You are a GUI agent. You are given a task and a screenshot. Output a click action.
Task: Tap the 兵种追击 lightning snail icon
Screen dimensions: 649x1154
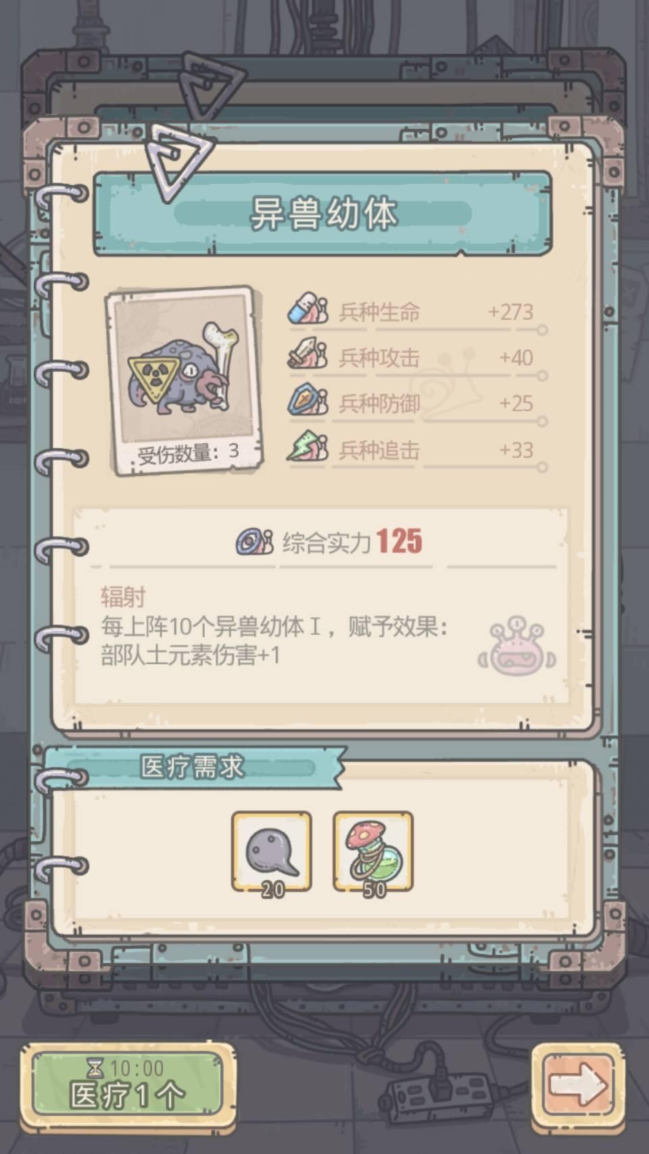[x=308, y=447]
